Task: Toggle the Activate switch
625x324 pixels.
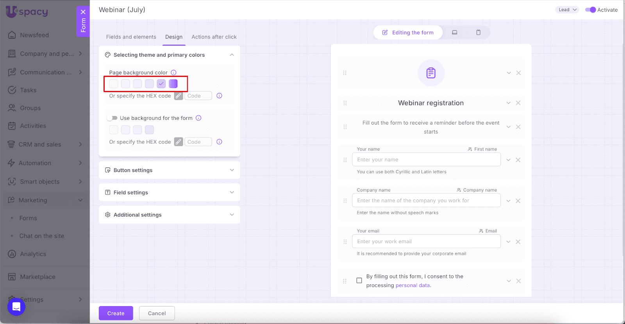Action: coord(590,10)
